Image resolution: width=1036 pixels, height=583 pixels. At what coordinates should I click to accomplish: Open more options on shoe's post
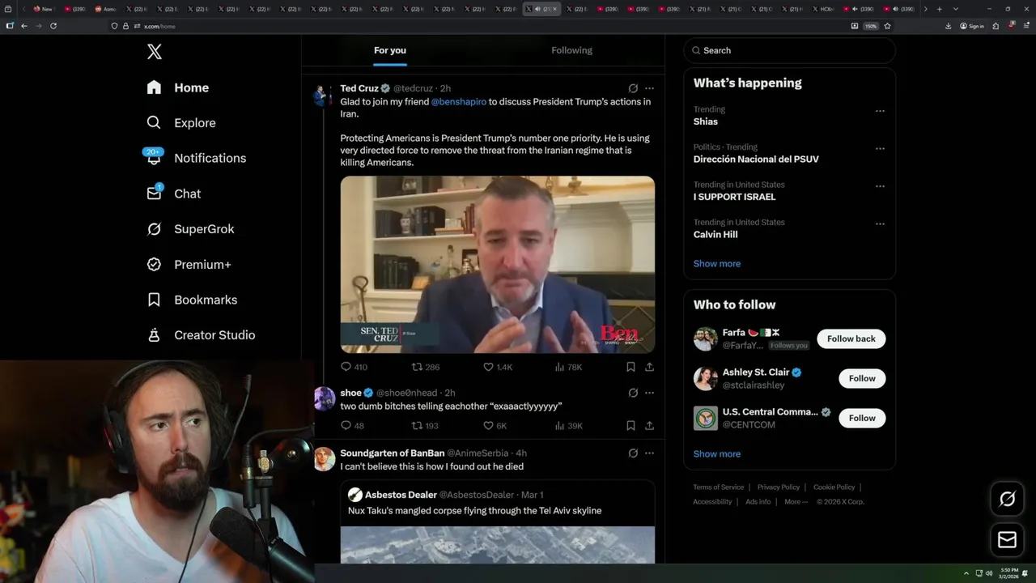coord(649,393)
